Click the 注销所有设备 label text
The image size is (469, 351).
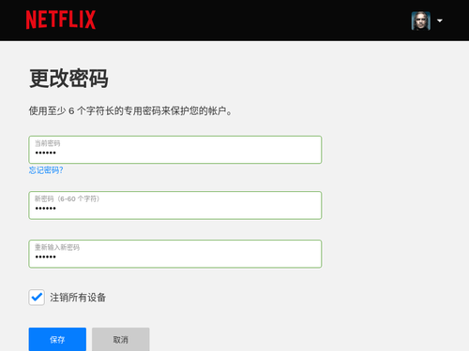click(78, 298)
